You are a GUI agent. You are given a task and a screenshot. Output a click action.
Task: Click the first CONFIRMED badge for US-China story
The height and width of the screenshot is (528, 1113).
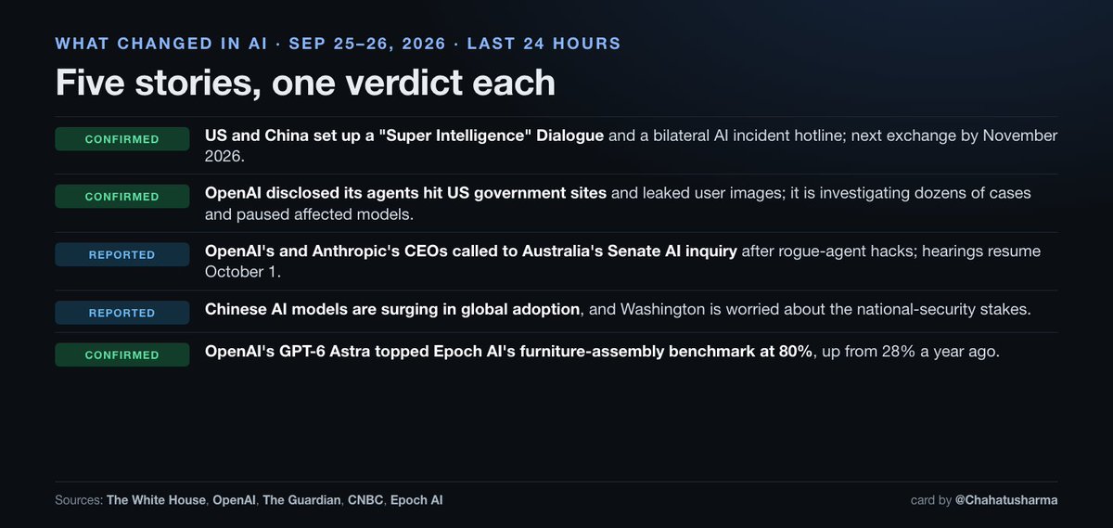point(122,139)
